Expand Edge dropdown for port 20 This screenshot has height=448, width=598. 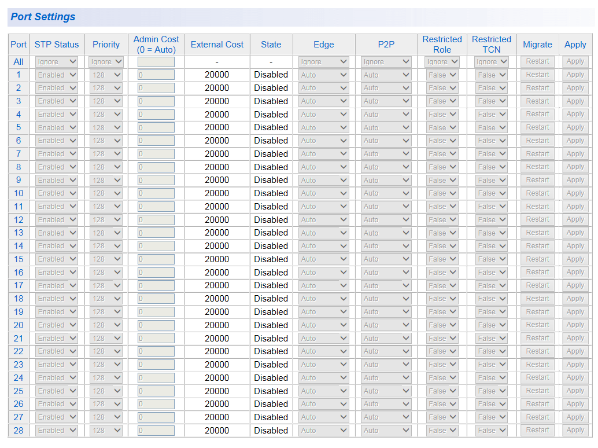323,325
